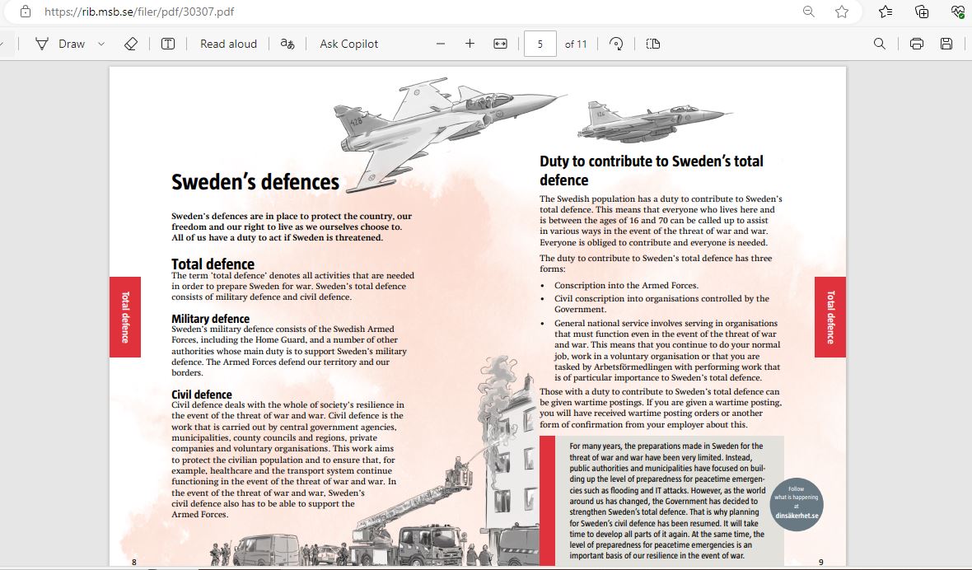
Task: Click page number 9 at page bottom
Action: point(820,562)
